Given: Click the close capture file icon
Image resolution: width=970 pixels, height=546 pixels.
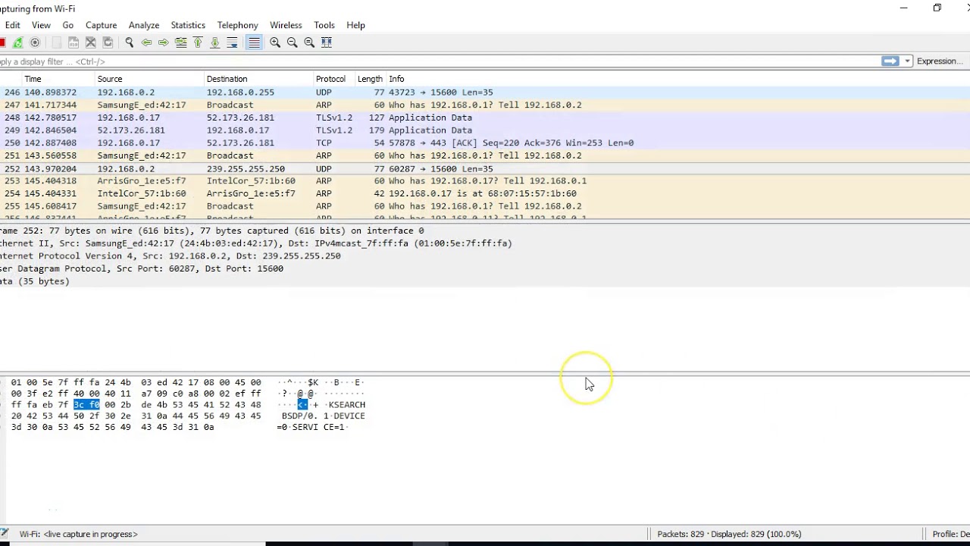Looking at the screenshot, I should click(91, 42).
